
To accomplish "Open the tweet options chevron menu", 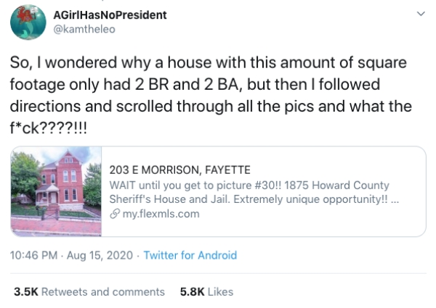I will point(419,14).
